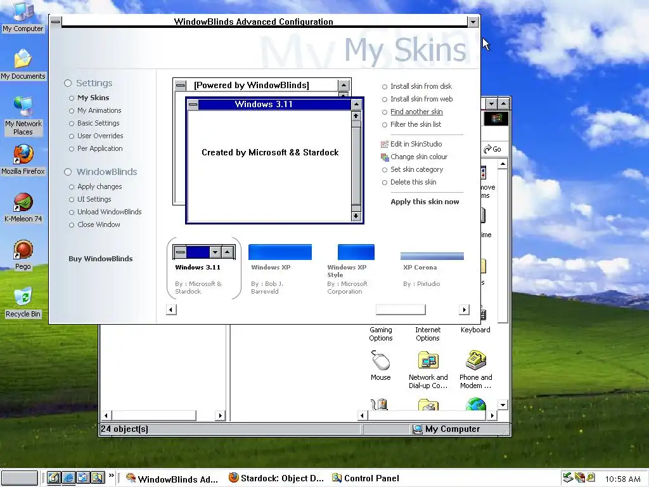Click the Internet Explorer Quick Launch icon
The image size is (649, 487).
pyautogui.click(x=68, y=478)
